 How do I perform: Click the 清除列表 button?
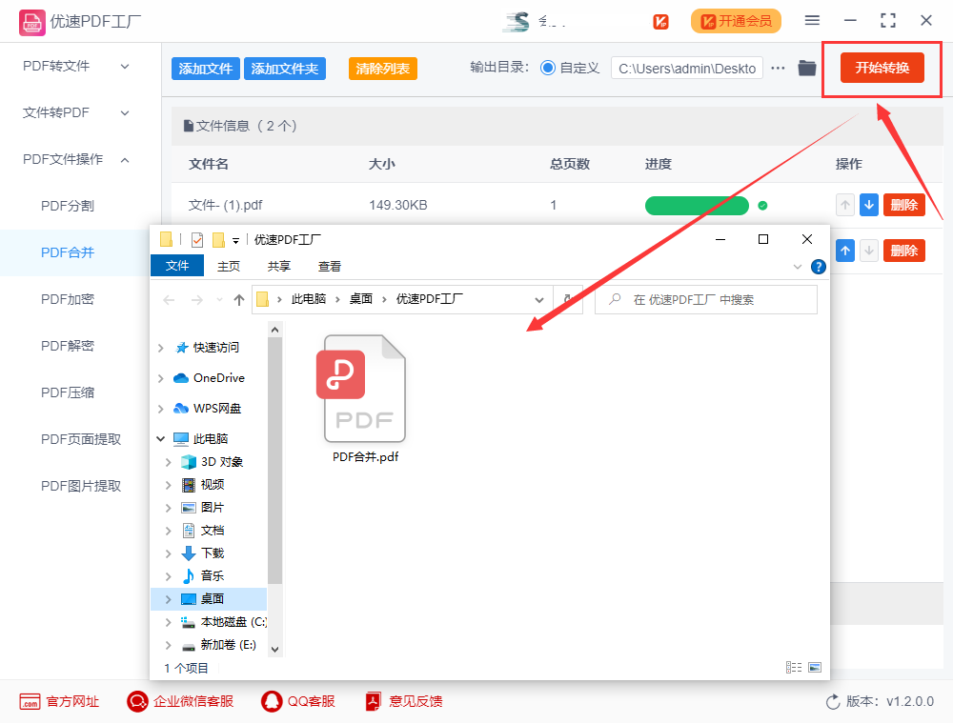(x=383, y=69)
